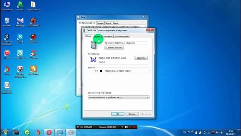Launch Skype from the desktop

(20, 38)
